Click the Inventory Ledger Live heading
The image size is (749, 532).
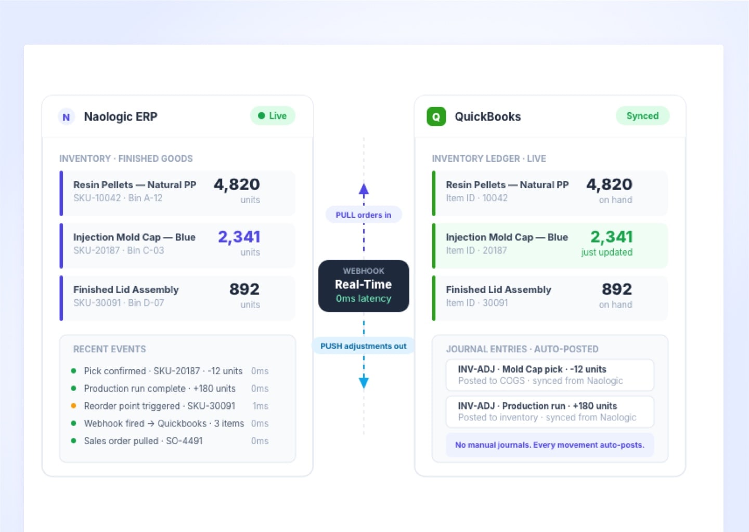[x=489, y=158]
